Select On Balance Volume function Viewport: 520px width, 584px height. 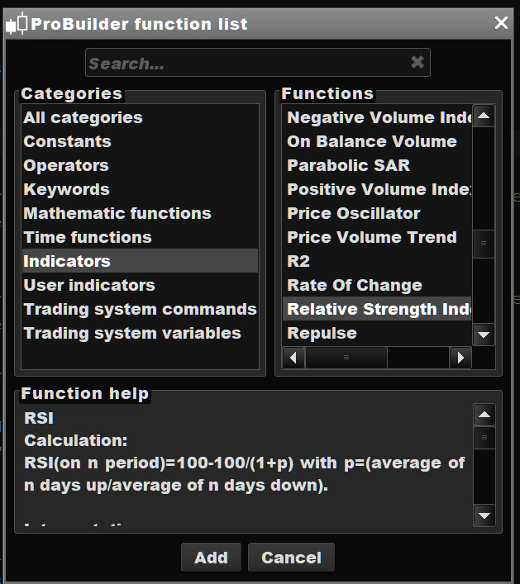click(371, 141)
